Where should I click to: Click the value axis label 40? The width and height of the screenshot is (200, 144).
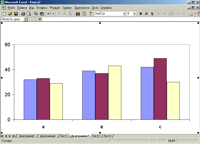pyautogui.click(x=7, y=69)
